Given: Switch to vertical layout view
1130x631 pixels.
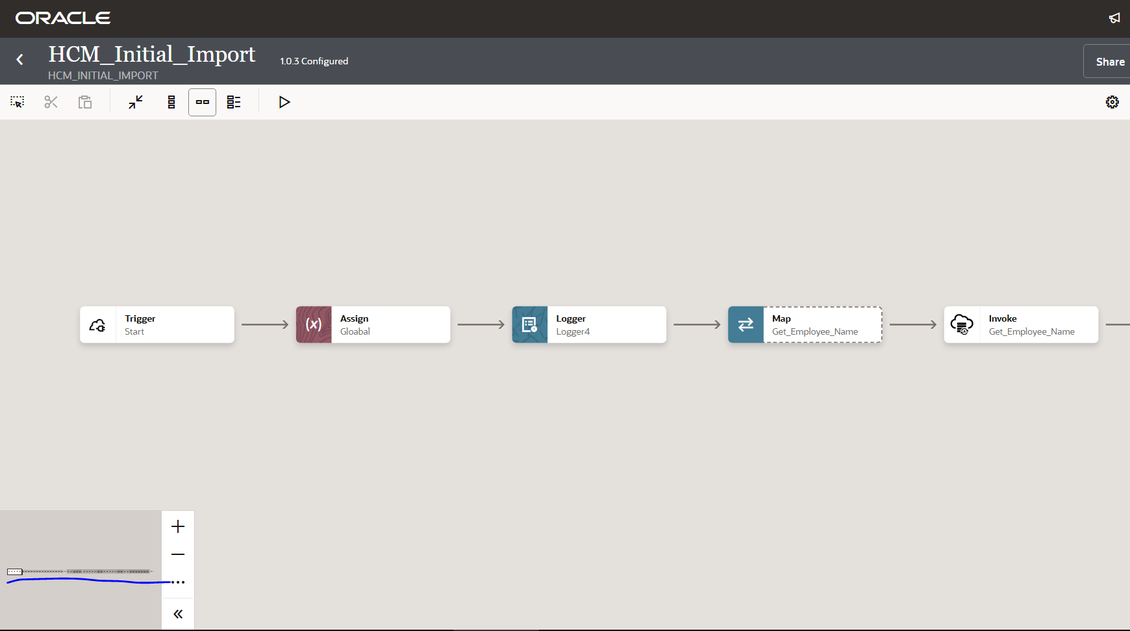Looking at the screenshot, I should (171, 102).
